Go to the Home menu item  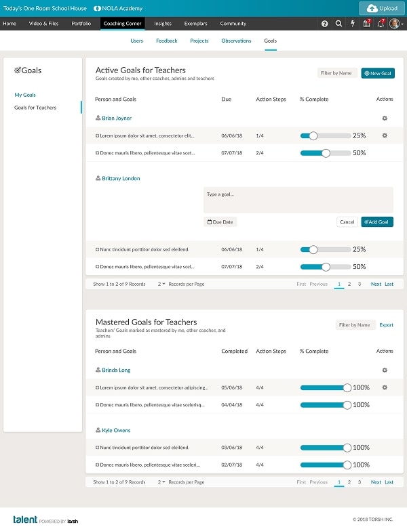[9, 24]
